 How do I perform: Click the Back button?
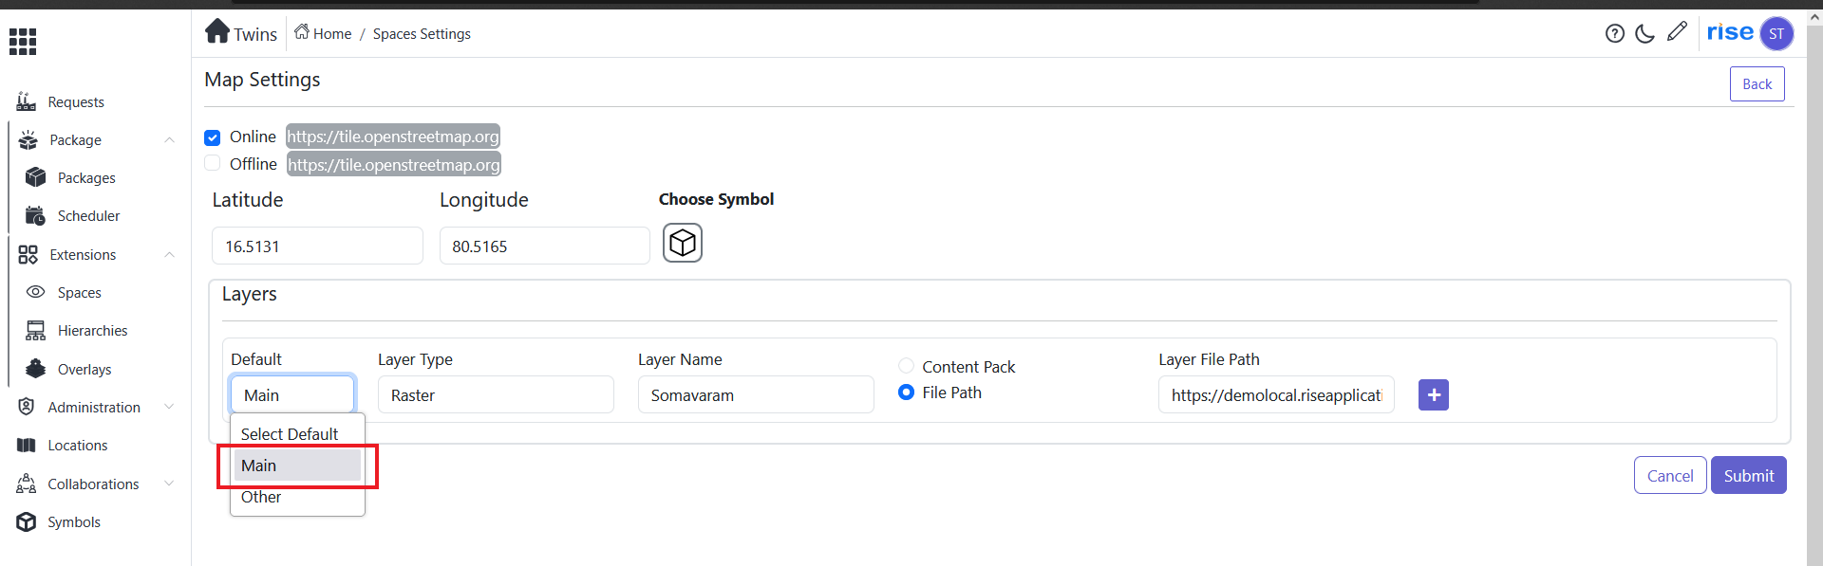1757,83
